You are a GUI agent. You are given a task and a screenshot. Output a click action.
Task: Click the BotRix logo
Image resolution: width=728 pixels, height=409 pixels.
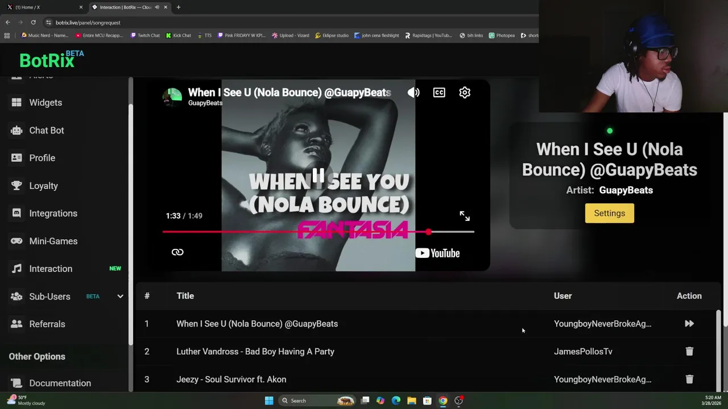point(51,59)
